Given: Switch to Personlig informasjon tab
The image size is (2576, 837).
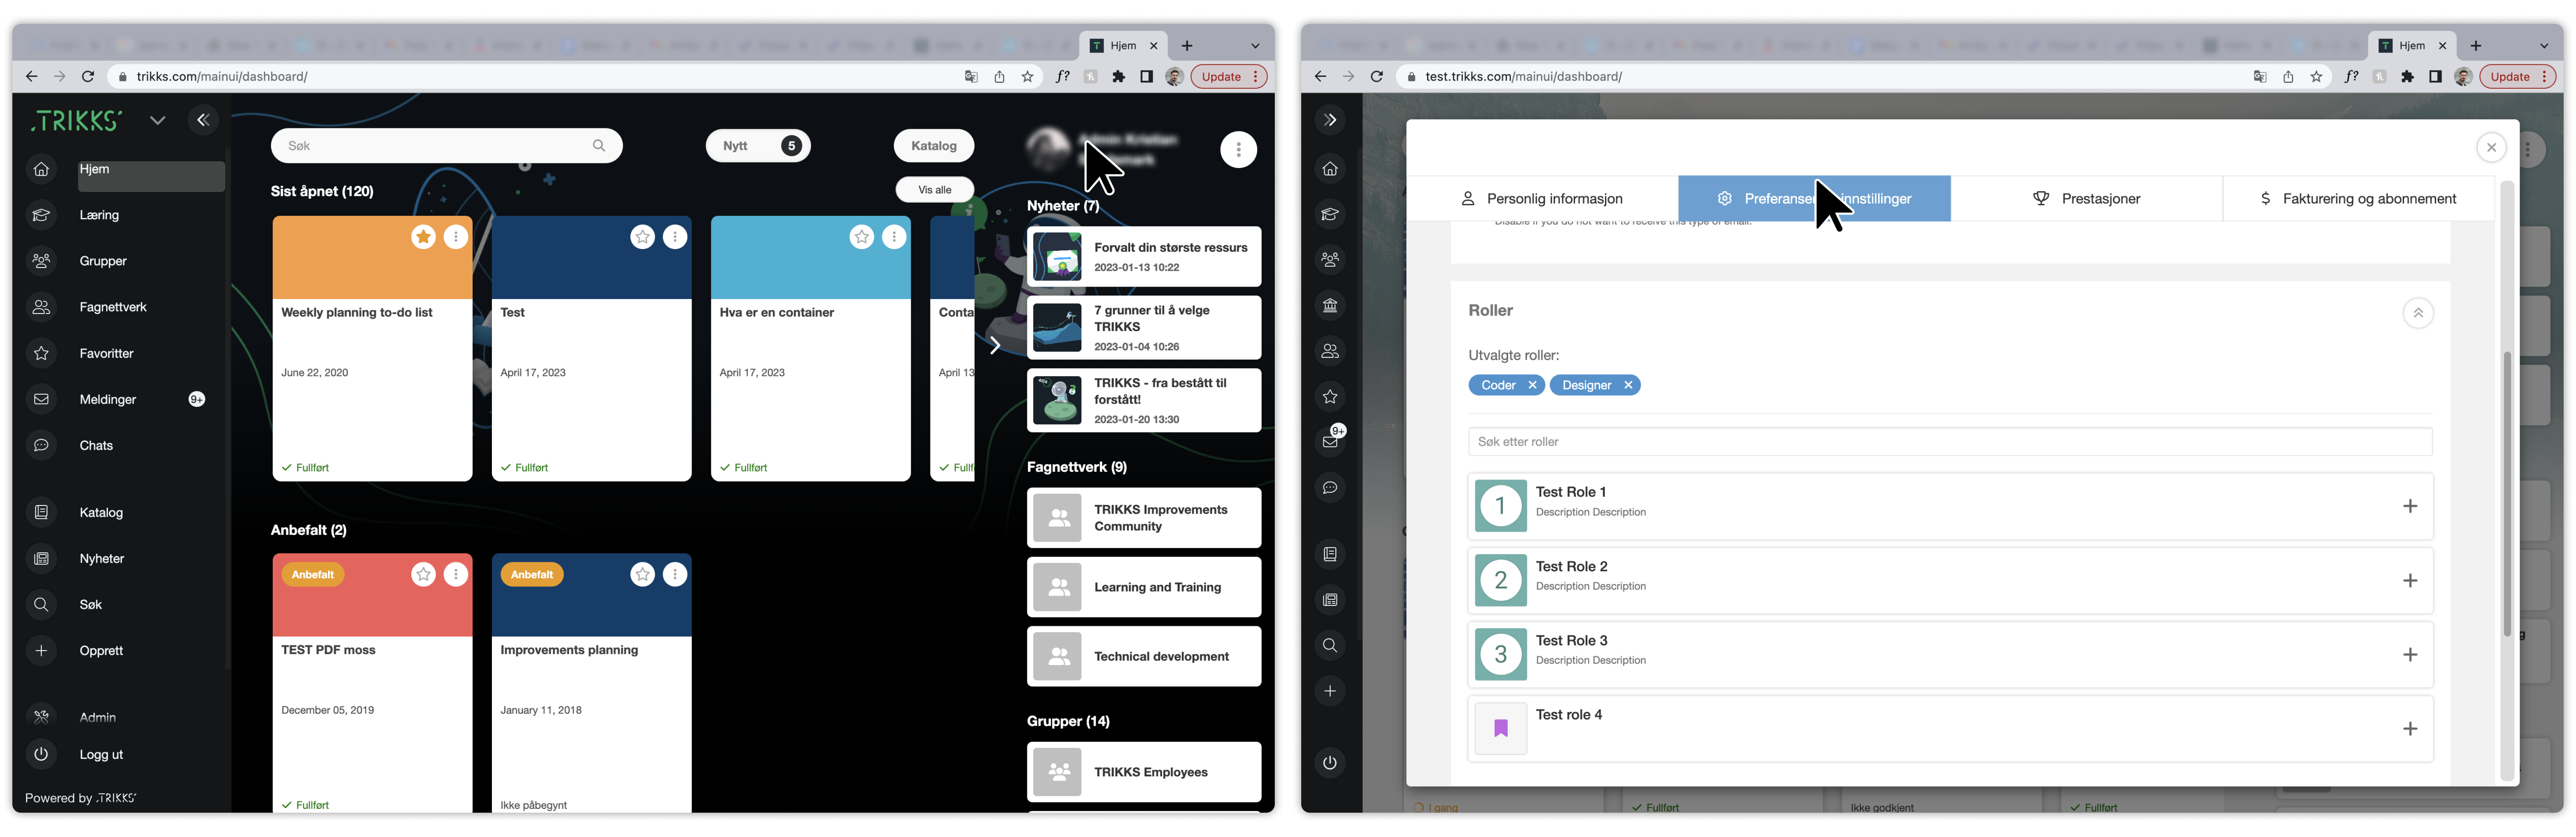Looking at the screenshot, I should 1542,199.
